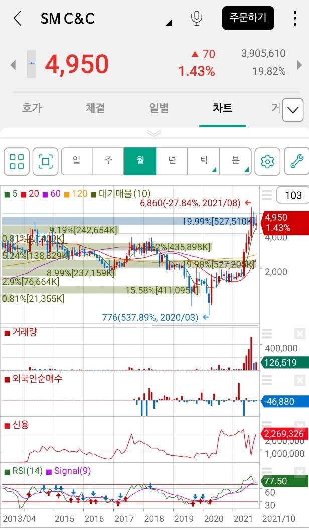
Task: Close the 신용 panel
Action: (300, 426)
